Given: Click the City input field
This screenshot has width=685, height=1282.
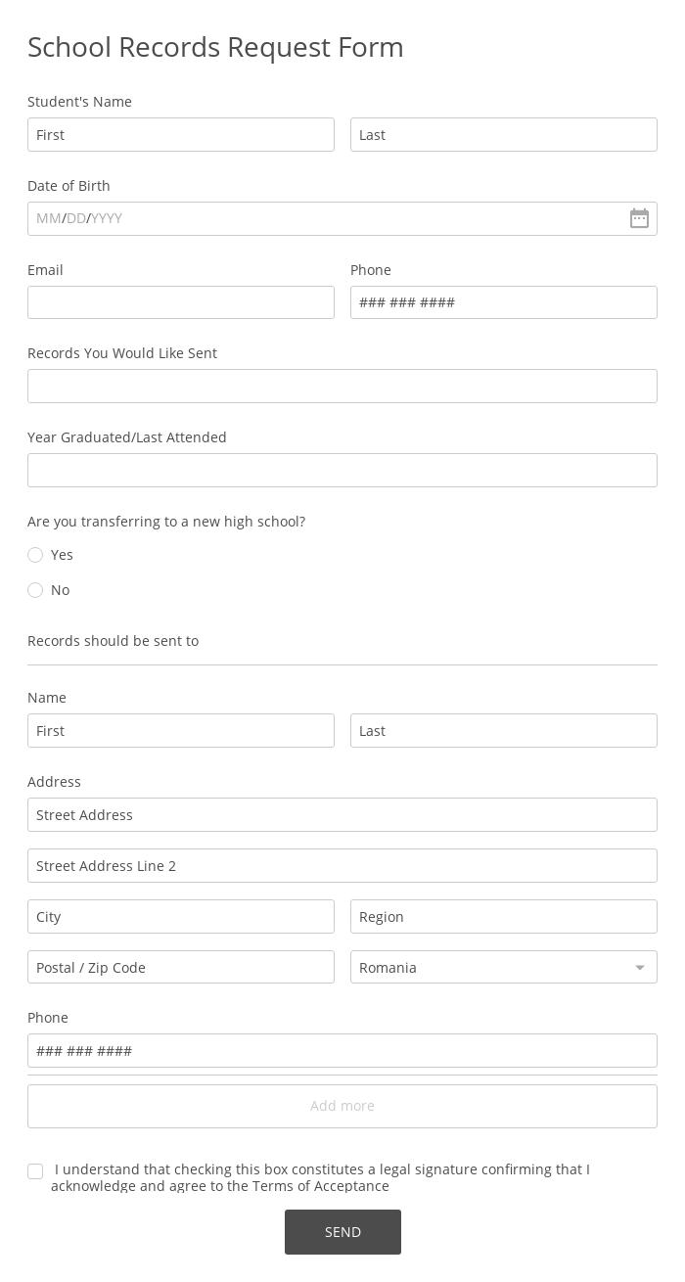Looking at the screenshot, I should 181,917.
